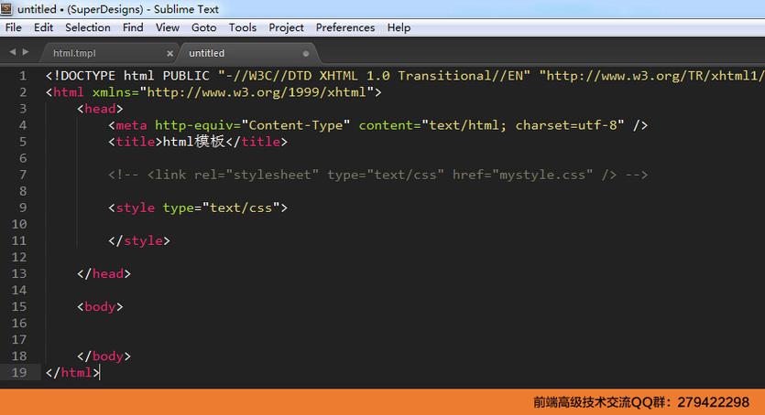Click line number 9 in gutter
Image resolution: width=765 pixels, height=415 pixels.
(23, 207)
